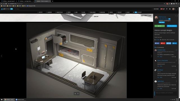Open the Magazine nav item
The width and height of the screenshot is (180, 101).
[102, 12]
